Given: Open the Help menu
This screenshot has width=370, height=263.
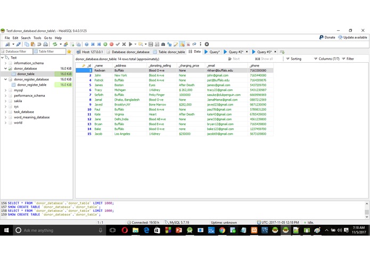Looking at the screenshot, I should point(58,38).
